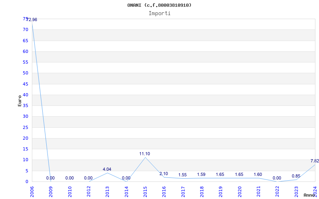Click the chart title ONANI (c.f.80003810910)
The image size is (319, 199).
click(159, 5)
